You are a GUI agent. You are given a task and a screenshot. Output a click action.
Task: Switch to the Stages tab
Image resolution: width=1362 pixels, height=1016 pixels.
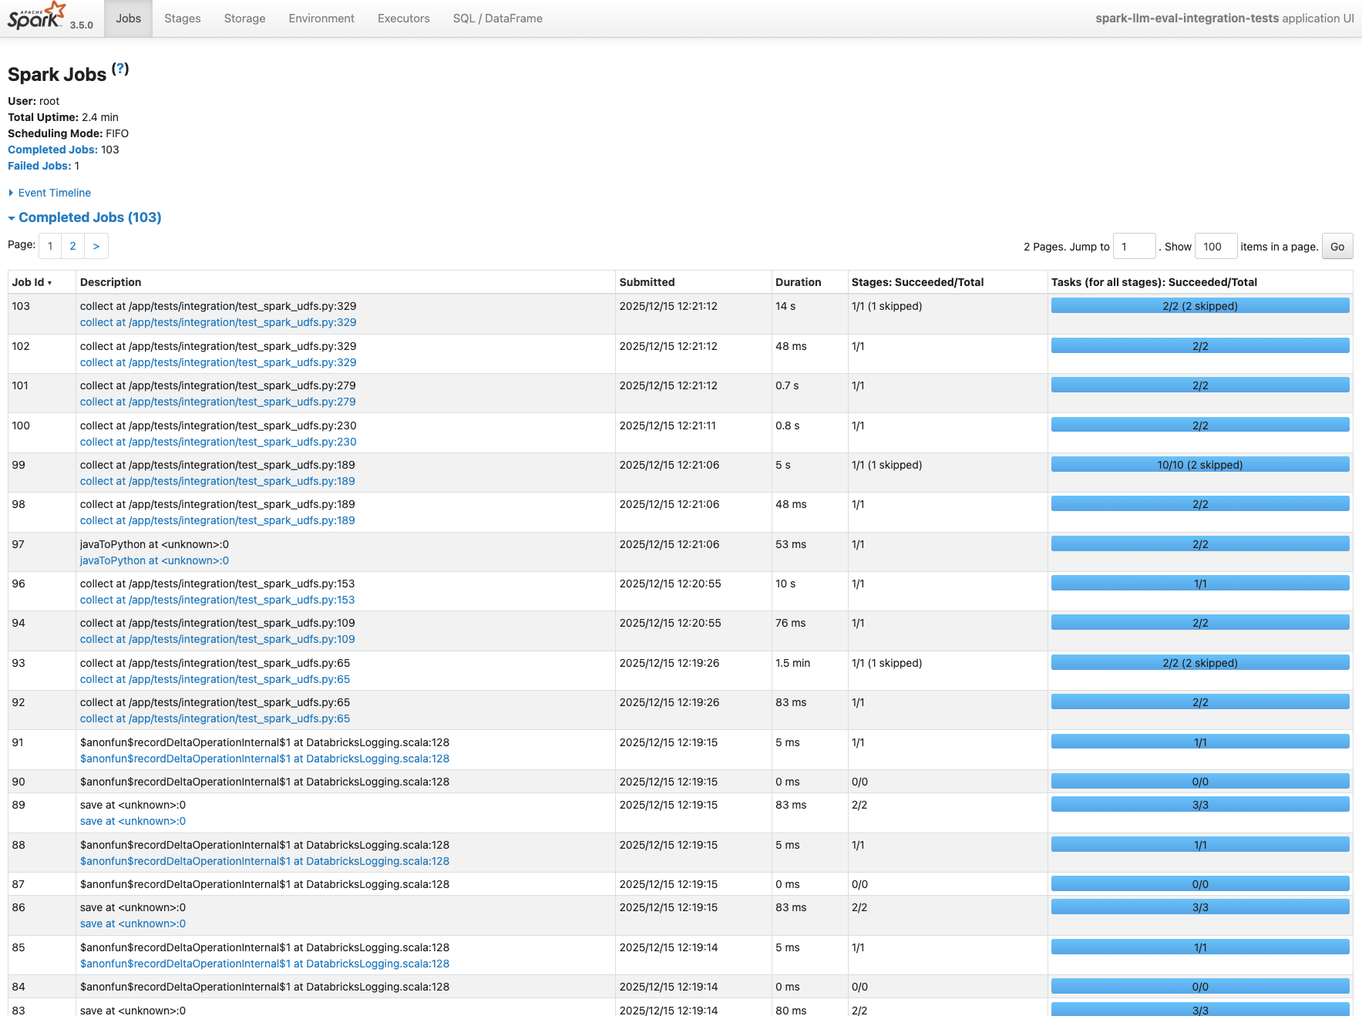tap(182, 19)
